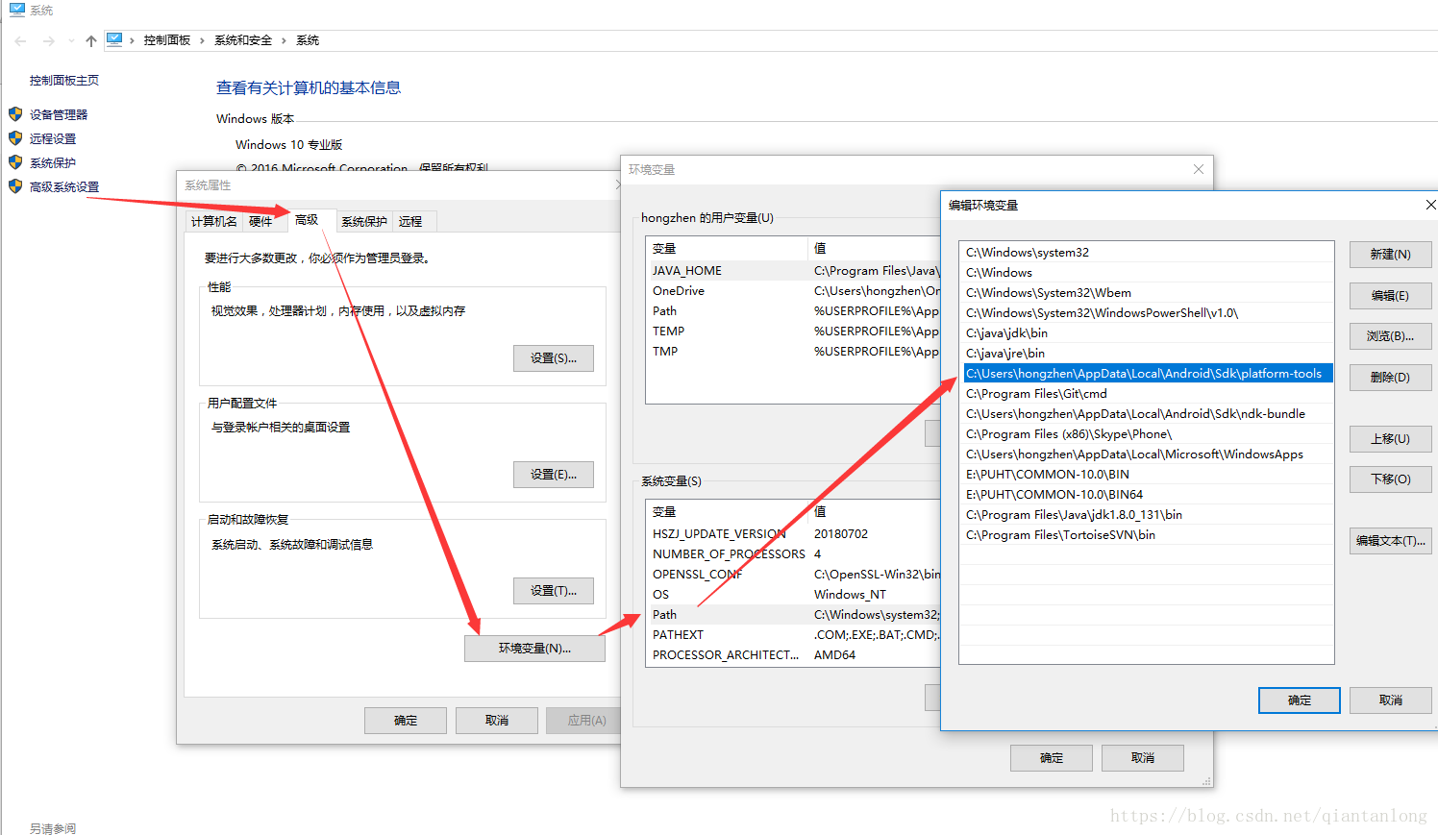Select JAVA_HOME user variable row

tap(793, 271)
